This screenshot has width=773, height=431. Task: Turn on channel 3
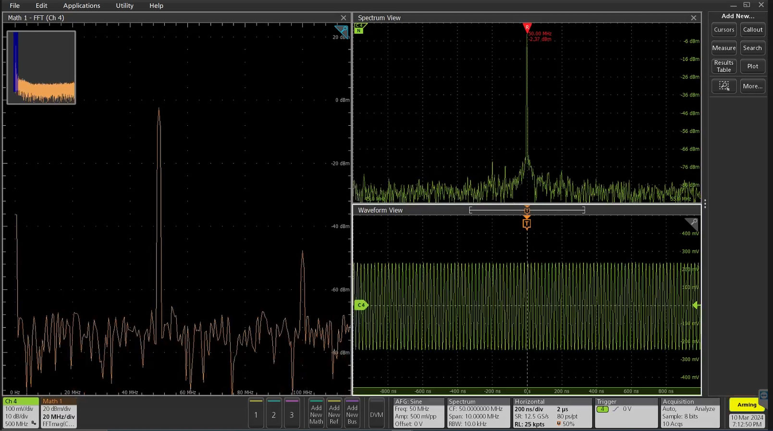(x=292, y=413)
